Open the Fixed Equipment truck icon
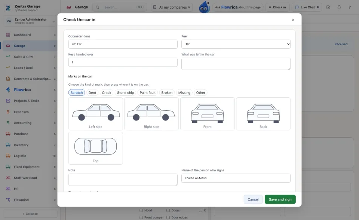359x220 pixels. coord(8,166)
